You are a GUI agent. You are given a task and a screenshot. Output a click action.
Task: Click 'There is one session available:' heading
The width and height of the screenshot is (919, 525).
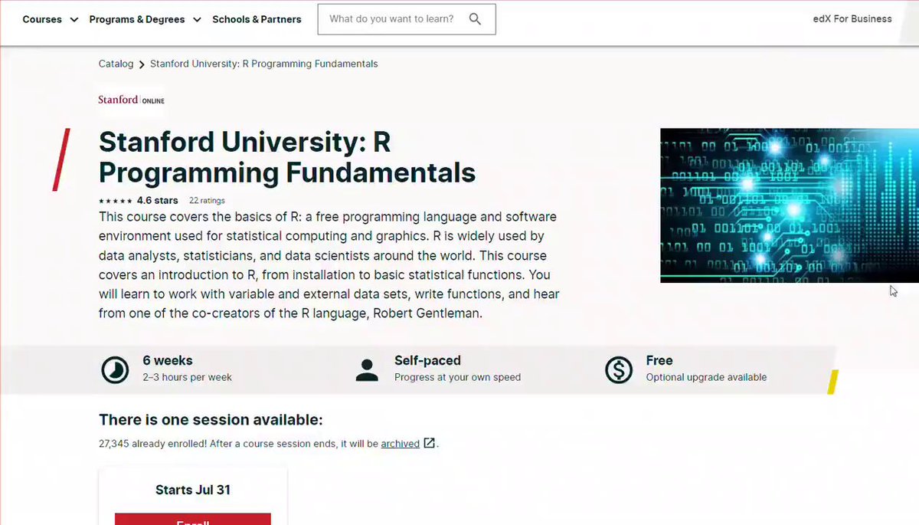(x=211, y=419)
